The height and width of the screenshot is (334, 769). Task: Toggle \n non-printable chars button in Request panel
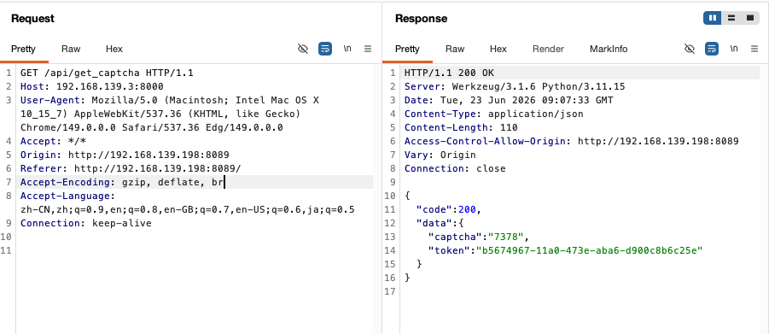(347, 49)
